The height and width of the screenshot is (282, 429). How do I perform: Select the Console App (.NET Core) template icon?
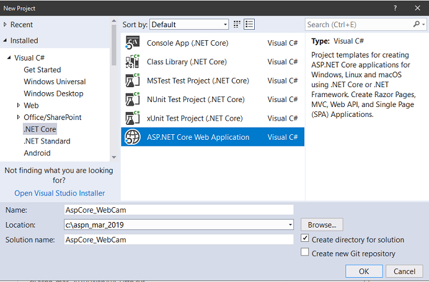click(x=133, y=43)
